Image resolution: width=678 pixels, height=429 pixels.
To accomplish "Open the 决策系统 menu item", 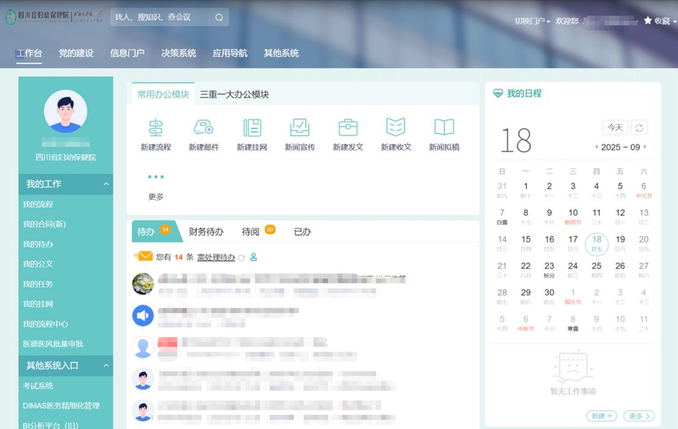I will click(179, 53).
